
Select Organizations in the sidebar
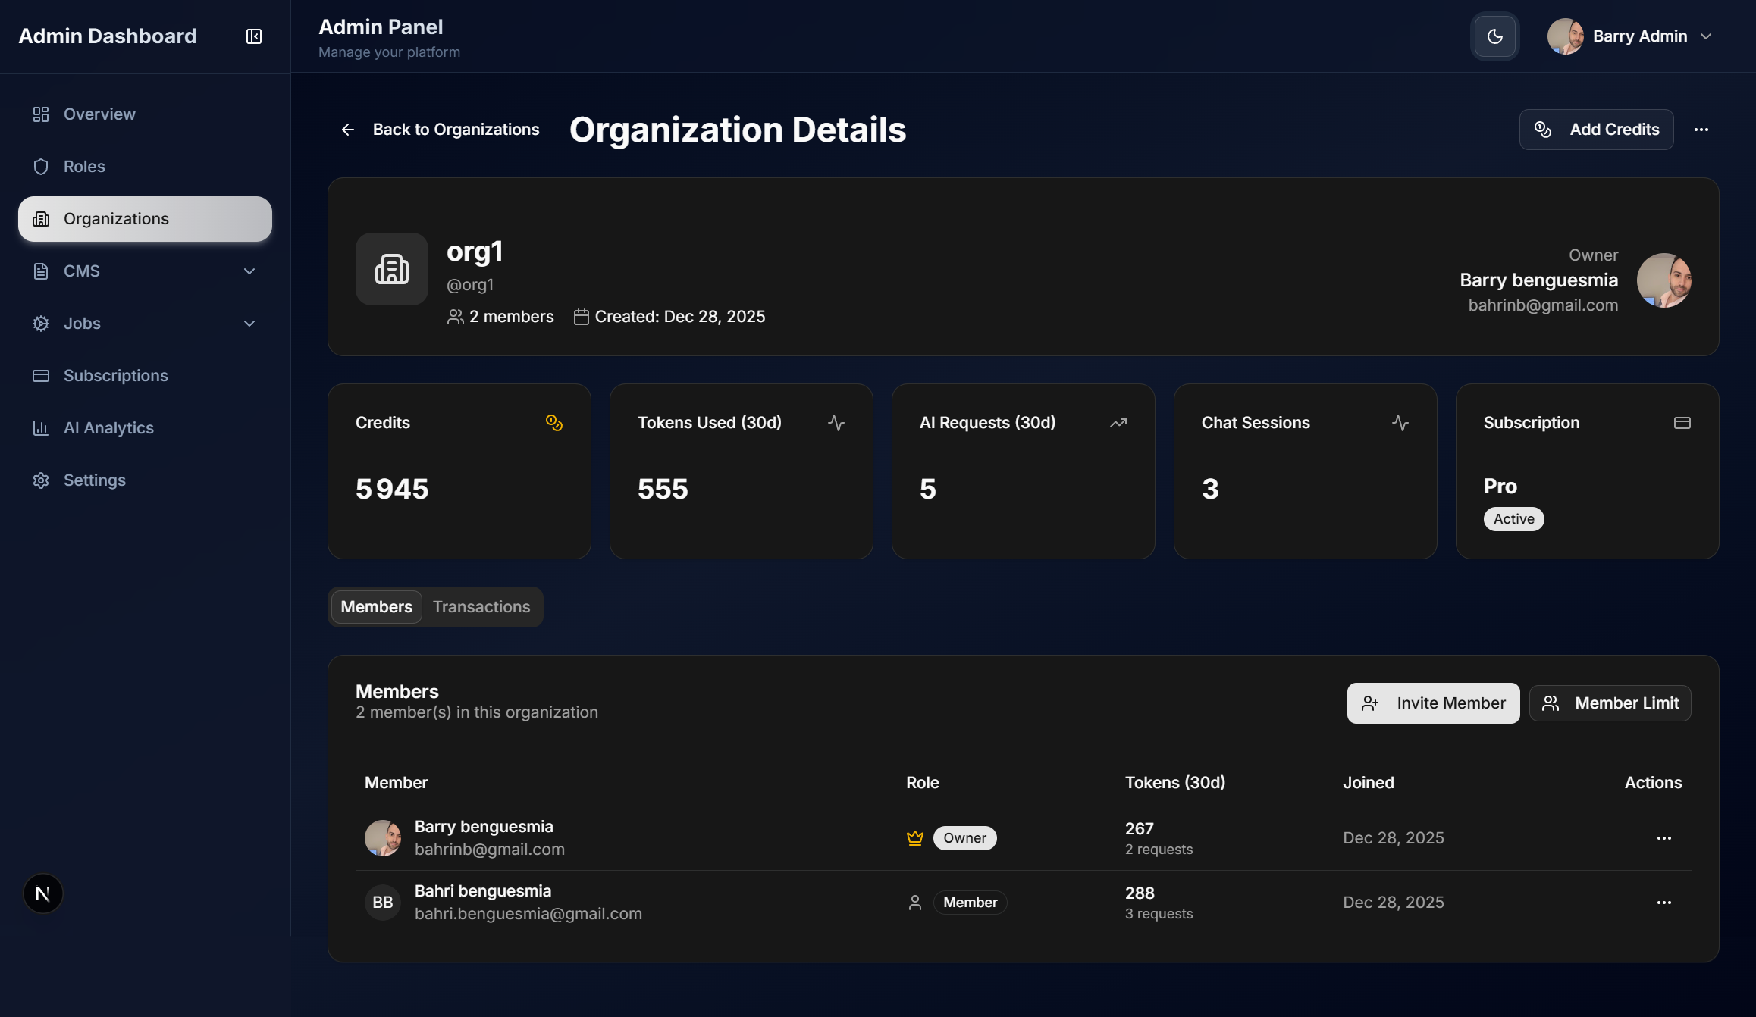coord(145,219)
